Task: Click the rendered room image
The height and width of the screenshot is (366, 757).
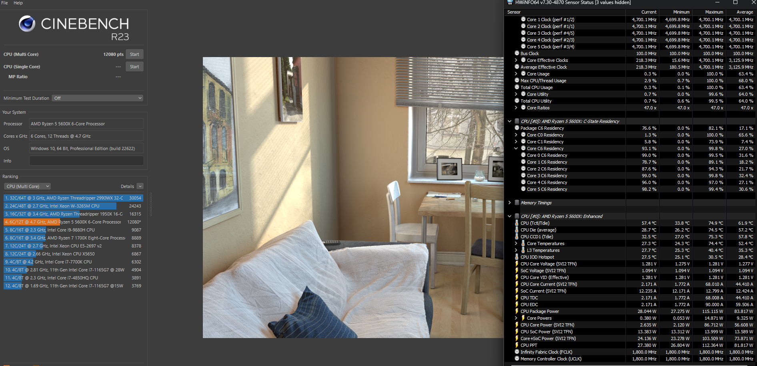Action: (x=353, y=198)
